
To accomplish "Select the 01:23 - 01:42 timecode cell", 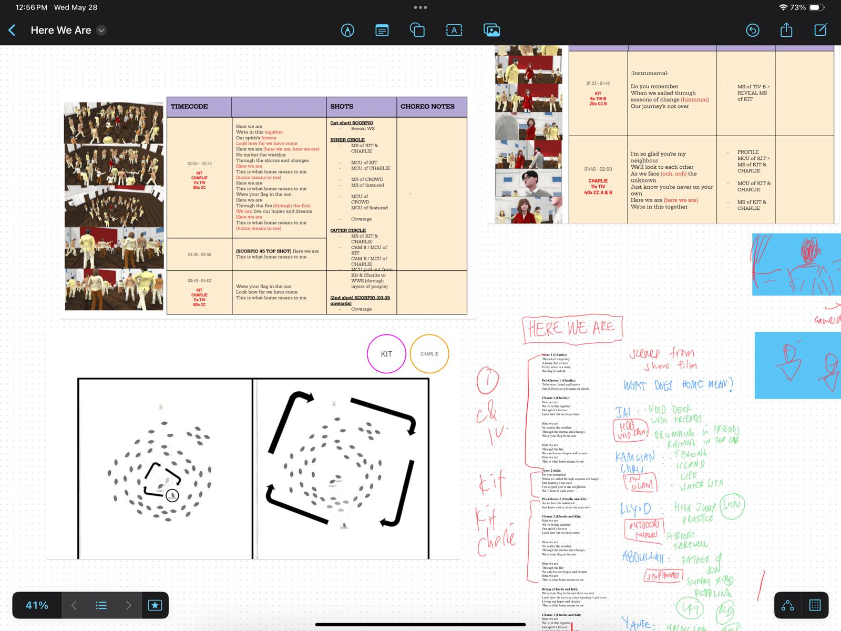I will click(x=598, y=93).
